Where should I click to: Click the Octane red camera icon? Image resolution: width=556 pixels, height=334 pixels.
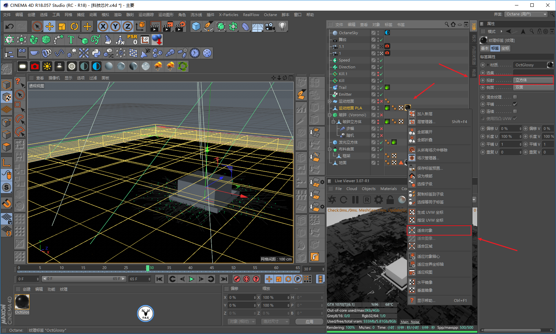pos(35,66)
